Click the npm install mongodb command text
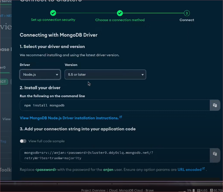The width and height of the screenshot is (223, 192). point(44,106)
